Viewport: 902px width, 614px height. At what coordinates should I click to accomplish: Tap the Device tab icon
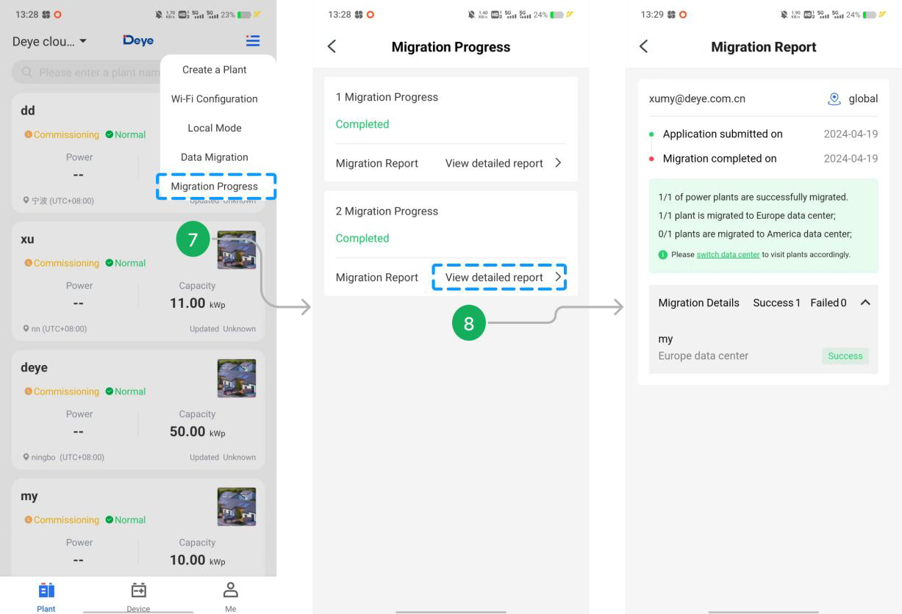pos(138,591)
